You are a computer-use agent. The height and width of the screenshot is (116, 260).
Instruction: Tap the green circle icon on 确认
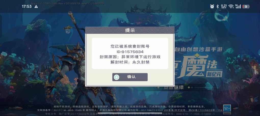(x=117, y=77)
